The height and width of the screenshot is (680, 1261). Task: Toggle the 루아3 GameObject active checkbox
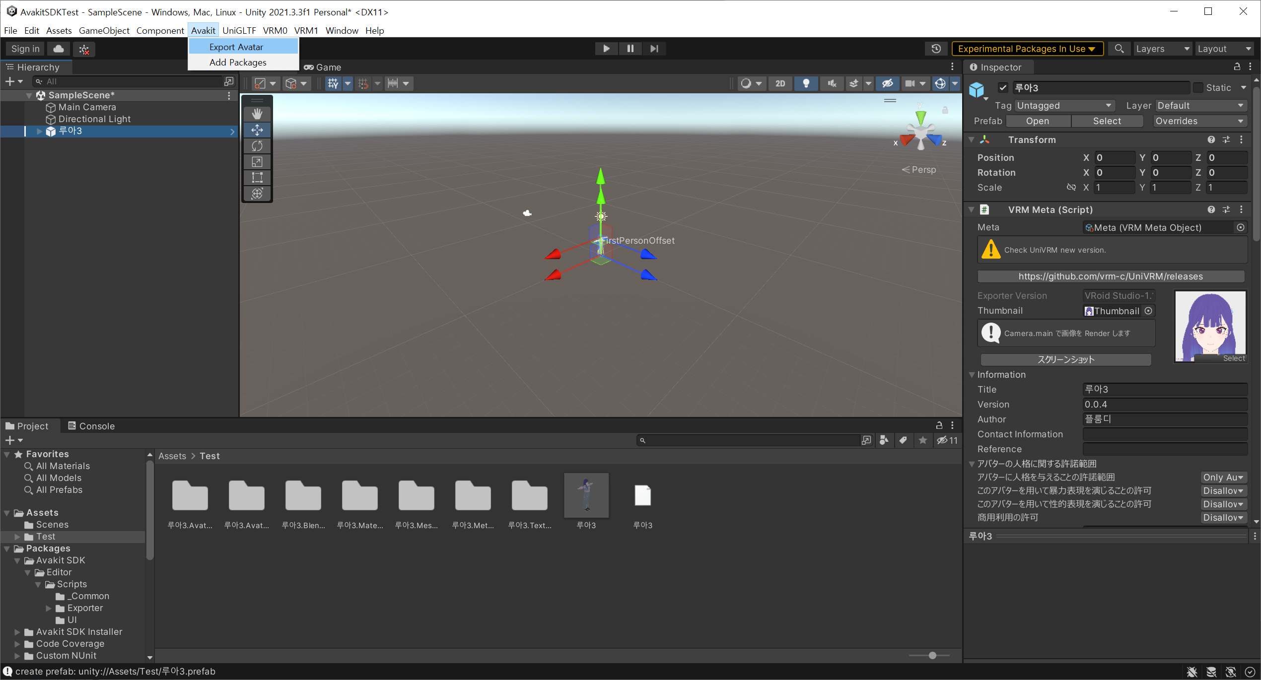(1003, 88)
